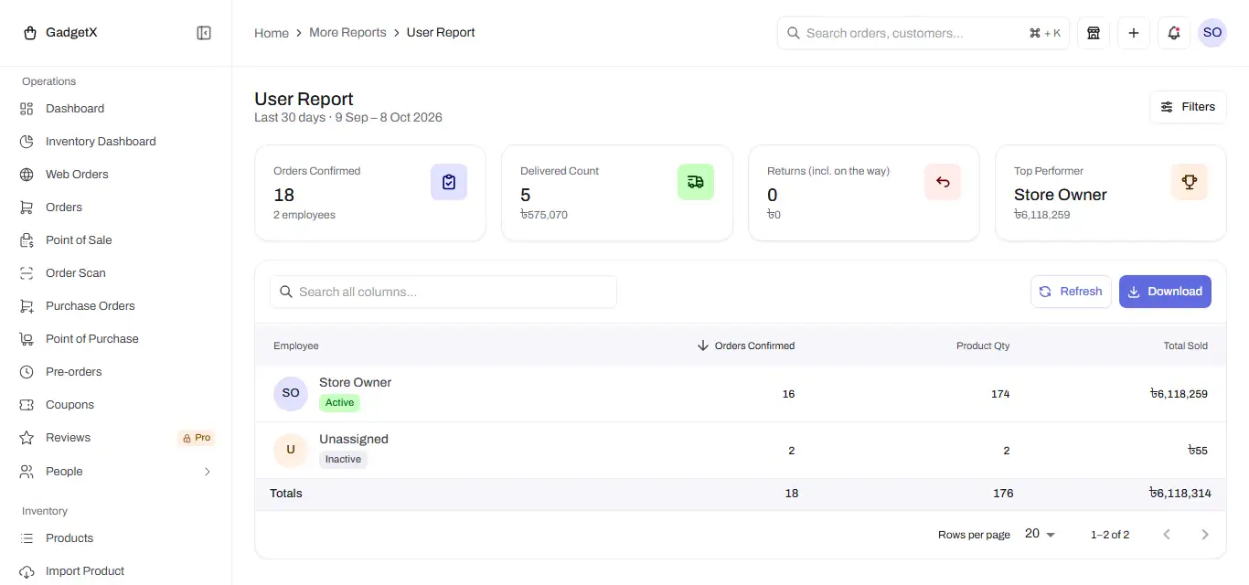Sort by the Product Qty column header
Viewport: 1249px width, 585px height.
983,346
